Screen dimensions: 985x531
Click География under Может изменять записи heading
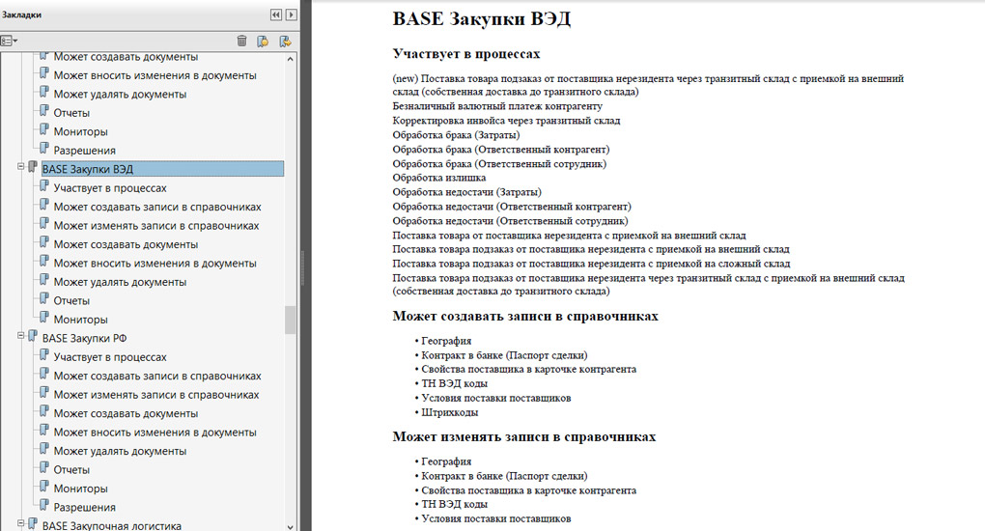[446, 461]
